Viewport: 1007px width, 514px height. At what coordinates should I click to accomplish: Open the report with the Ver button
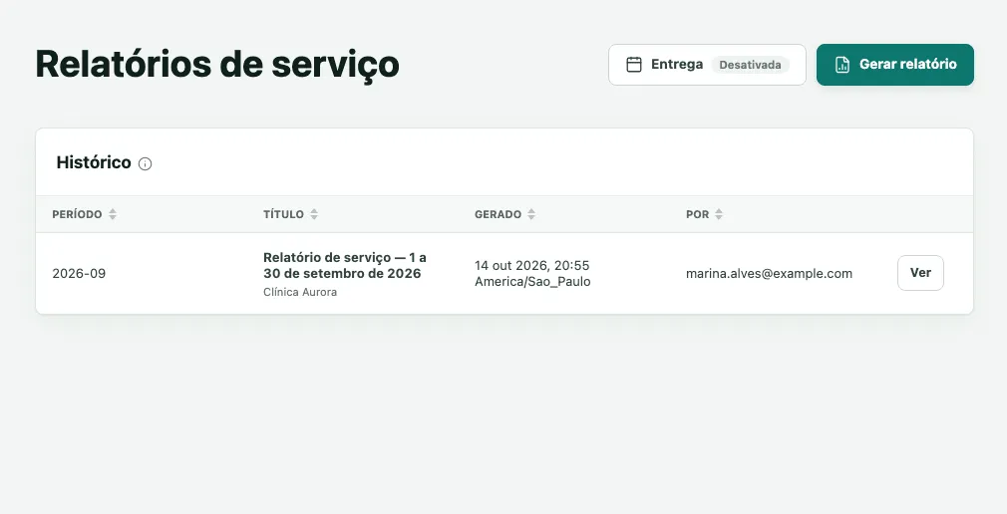point(920,273)
